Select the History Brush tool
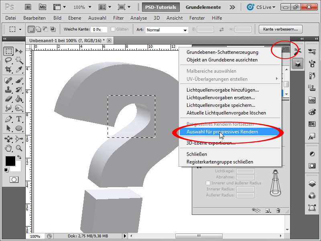 (x=19, y=90)
